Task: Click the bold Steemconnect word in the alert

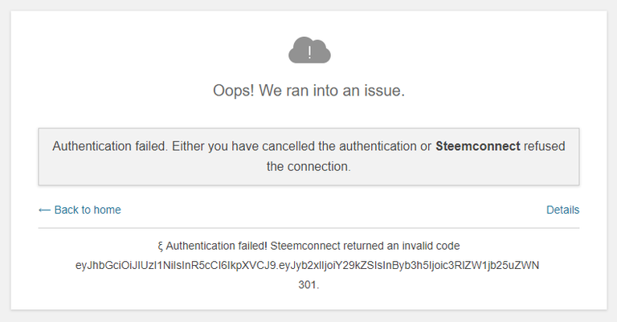Action: coord(477,146)
